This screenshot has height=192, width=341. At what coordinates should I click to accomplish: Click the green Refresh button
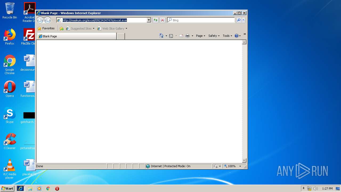tap(156, 20)
